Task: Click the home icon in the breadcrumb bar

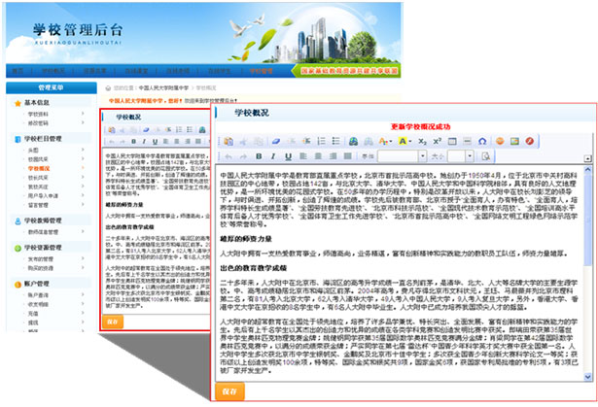Action: (108, 88)
